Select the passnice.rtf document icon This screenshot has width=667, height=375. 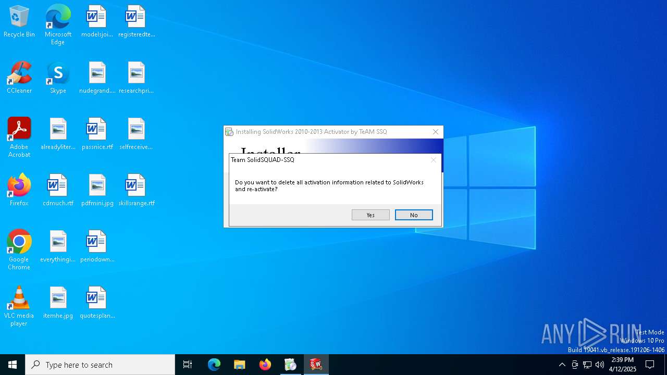point(97,134)
